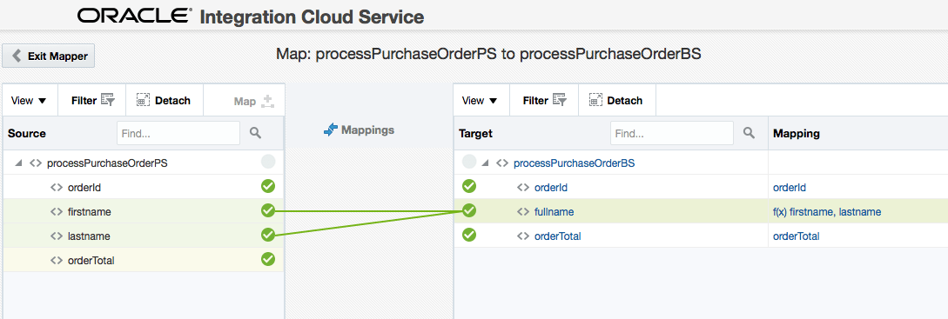The width and height of the screenshot is (948, 319).
Task: Click Oracle Integration Cloud Service logo
Action: click(x=251, y=17)
